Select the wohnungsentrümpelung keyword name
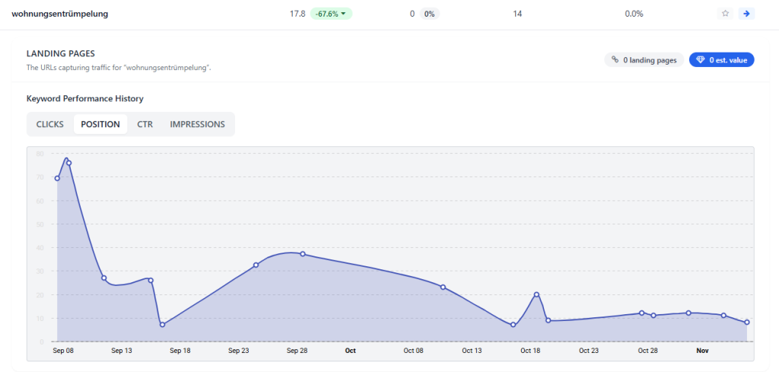Image resolution: width=779 pixels, height=372 pixels. point(60,14)
